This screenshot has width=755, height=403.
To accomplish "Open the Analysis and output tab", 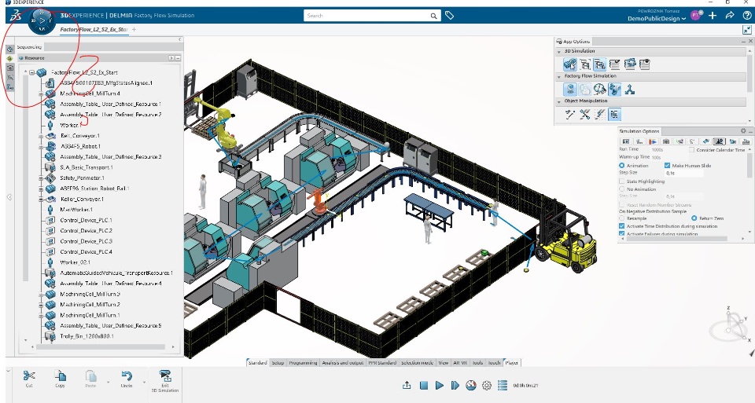I will (342, 363).
